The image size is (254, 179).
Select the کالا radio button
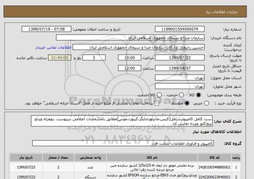click(198, 95)
